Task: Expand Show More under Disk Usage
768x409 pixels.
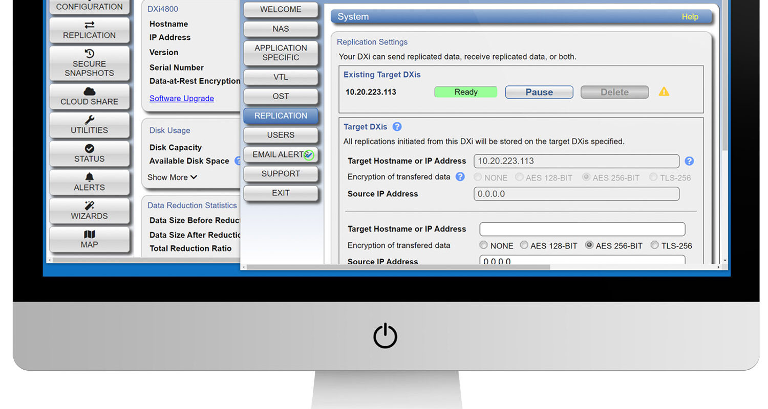Action: [172, 177]
